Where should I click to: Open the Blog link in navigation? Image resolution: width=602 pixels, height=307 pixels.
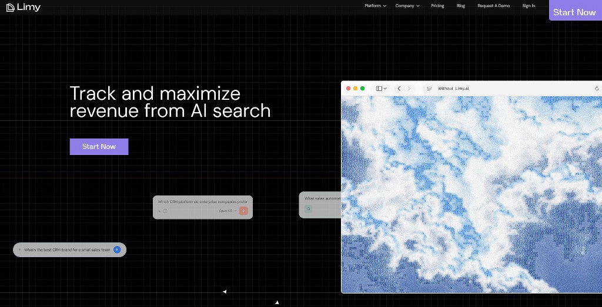[461, 6]
